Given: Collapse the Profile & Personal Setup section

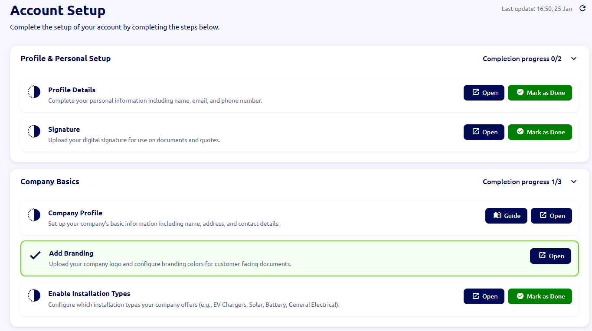Looking at the screenshot, I should (x=574, y=59).
